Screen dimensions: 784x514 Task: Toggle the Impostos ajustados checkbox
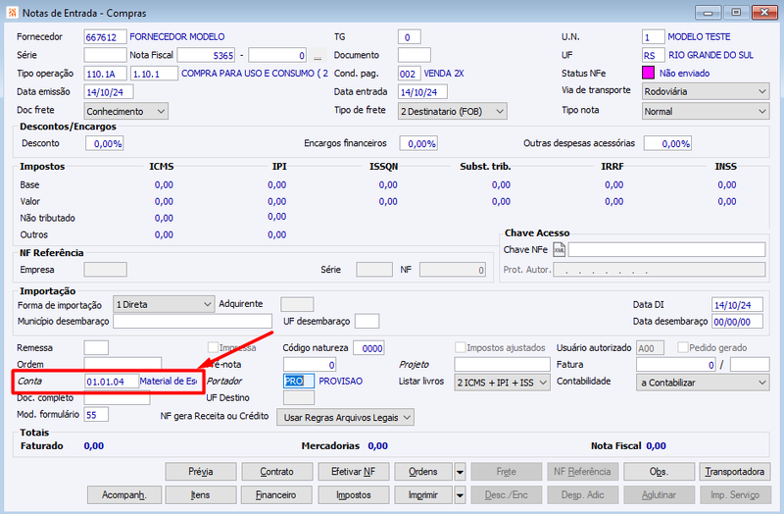[461, 347]
